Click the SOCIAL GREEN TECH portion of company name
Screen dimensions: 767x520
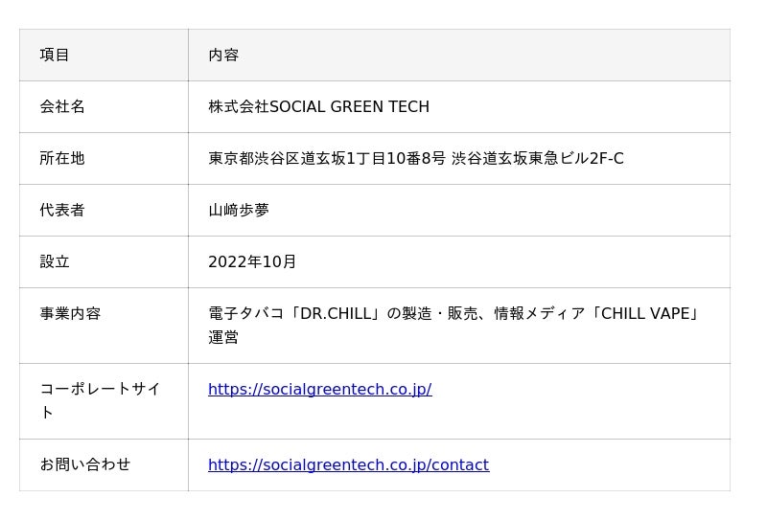[350, 106]
